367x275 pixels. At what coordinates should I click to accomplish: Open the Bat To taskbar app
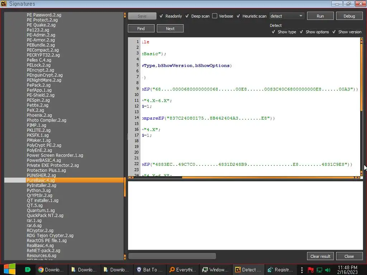click(150, 270)
